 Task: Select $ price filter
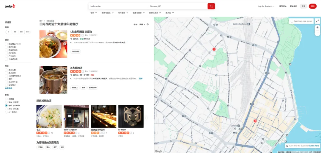(9, 32)
